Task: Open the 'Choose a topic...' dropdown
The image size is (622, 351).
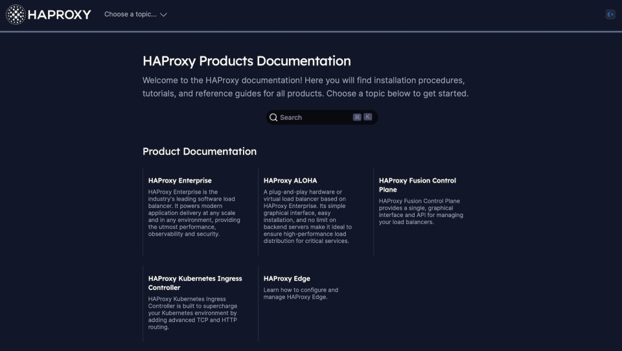Action: point(135,14)
